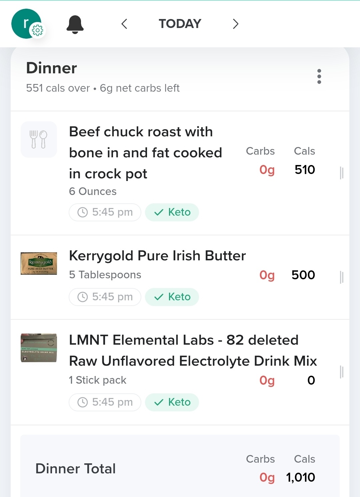This screenshot has height=497, width=360.
Task: Open the LMNT electrolyte mix thumbnail
Action: coord(39,348)
